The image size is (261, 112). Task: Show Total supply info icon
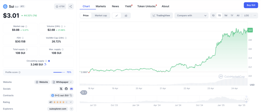pos(27,49)
